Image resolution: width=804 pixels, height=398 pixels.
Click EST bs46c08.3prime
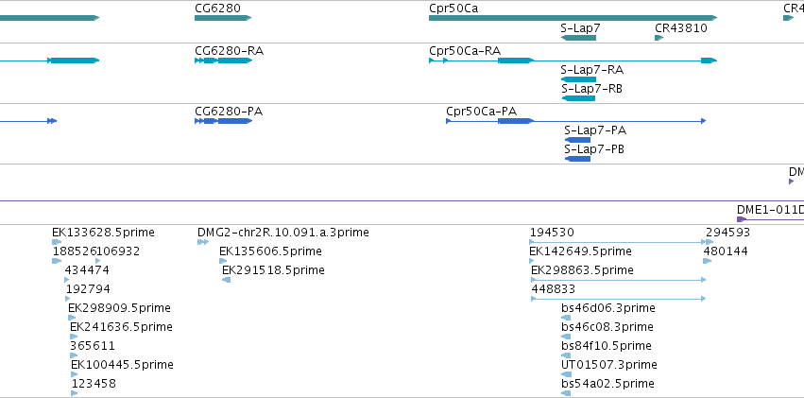566,337
